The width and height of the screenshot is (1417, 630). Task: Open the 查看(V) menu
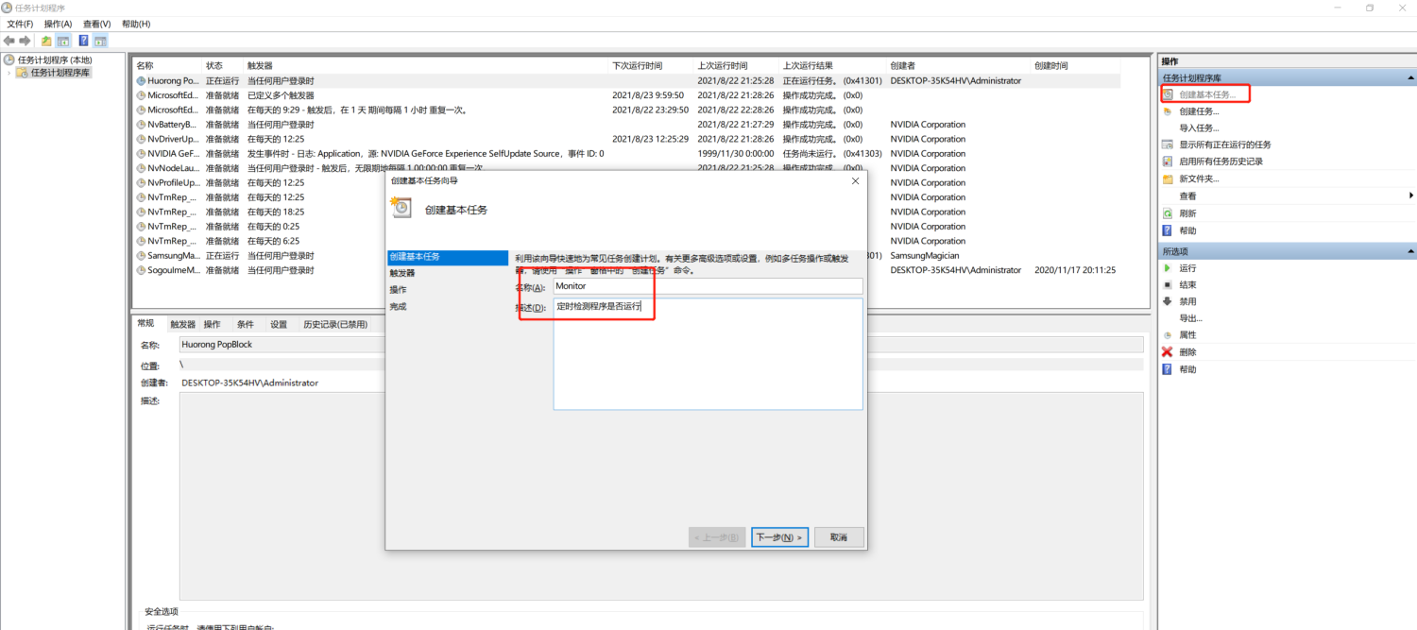[x=96, y=24]
